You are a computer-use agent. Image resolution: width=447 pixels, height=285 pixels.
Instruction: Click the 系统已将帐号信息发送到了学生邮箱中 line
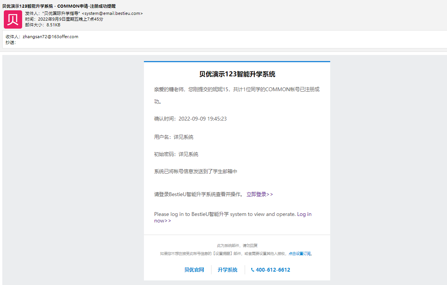(195, 172)
